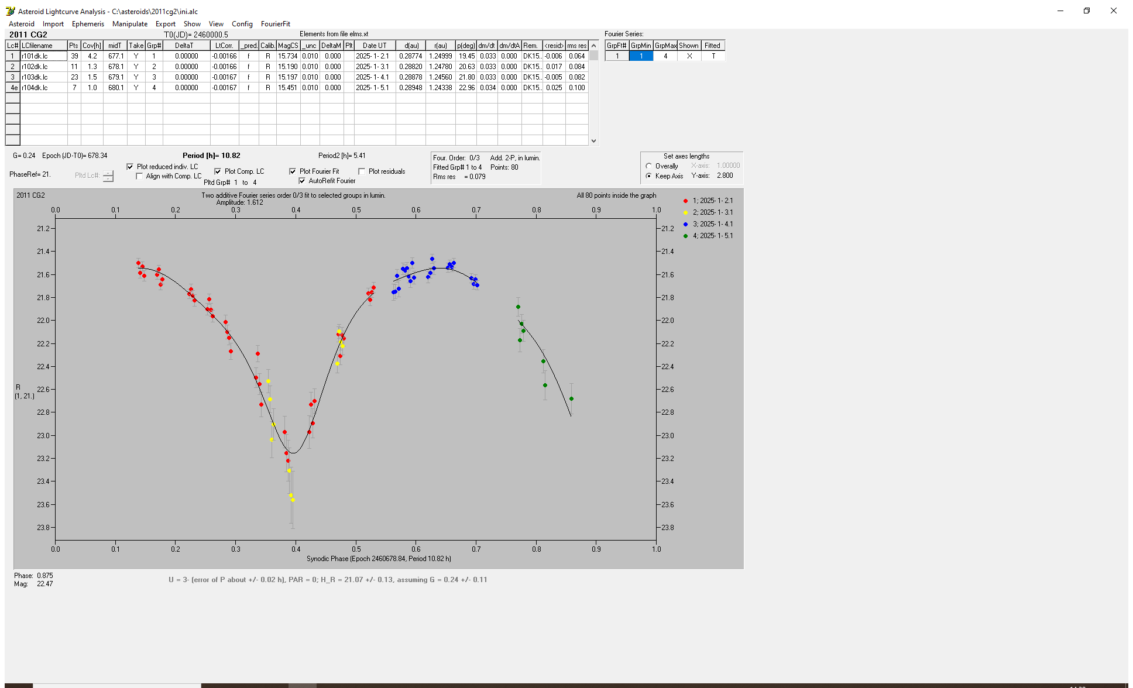Click the GrpFt# cell value 1

[617, 56]
